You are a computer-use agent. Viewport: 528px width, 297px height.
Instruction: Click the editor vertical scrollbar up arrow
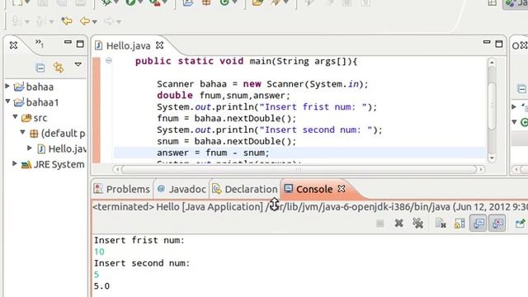pyautogui.click(x=492, y=63)
